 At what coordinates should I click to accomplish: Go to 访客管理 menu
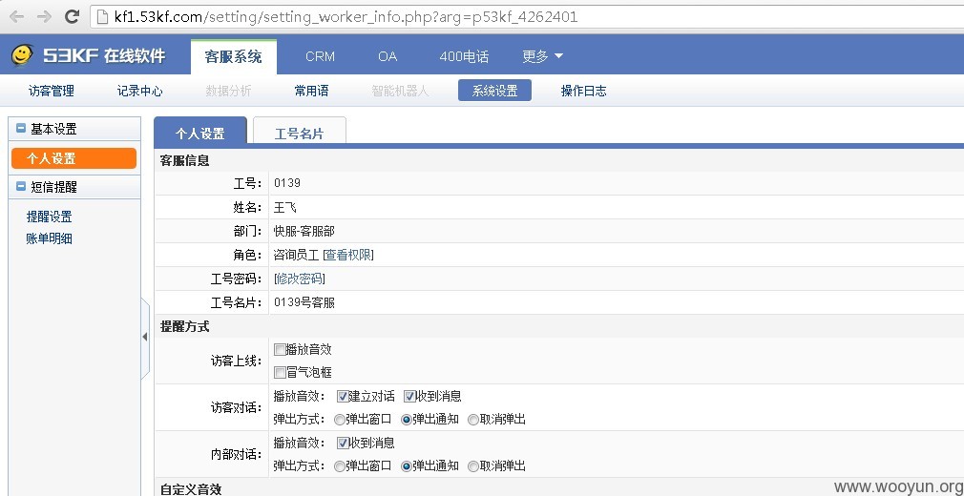coord(52,91)
